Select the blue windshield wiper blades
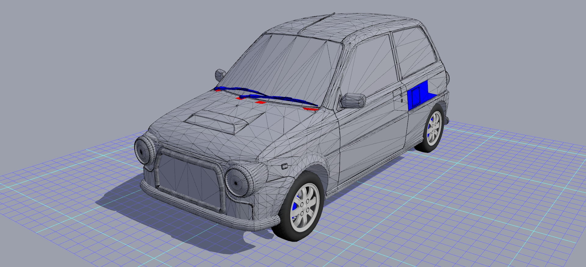 tap(266, 96)
